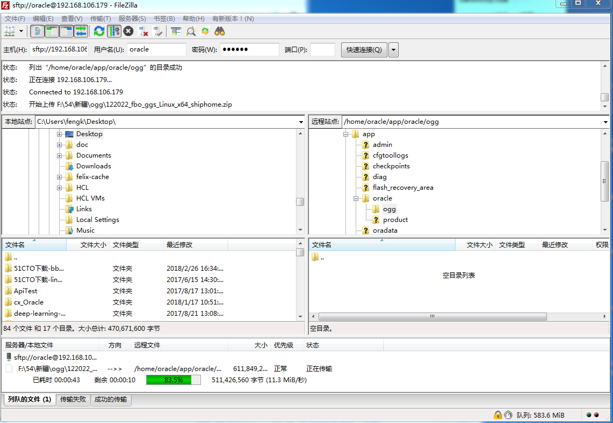The height and width of the screenshot is (423, 613).
Task: Toggle transfer queue display
Action: pos(81,31)
